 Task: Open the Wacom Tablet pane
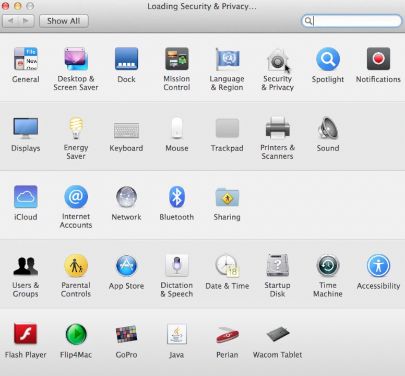point(277,335)
